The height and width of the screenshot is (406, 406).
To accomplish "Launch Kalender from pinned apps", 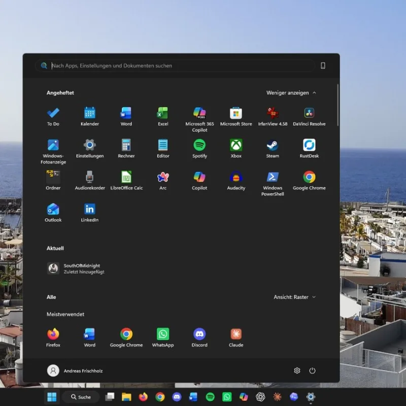I will (90, 117).
